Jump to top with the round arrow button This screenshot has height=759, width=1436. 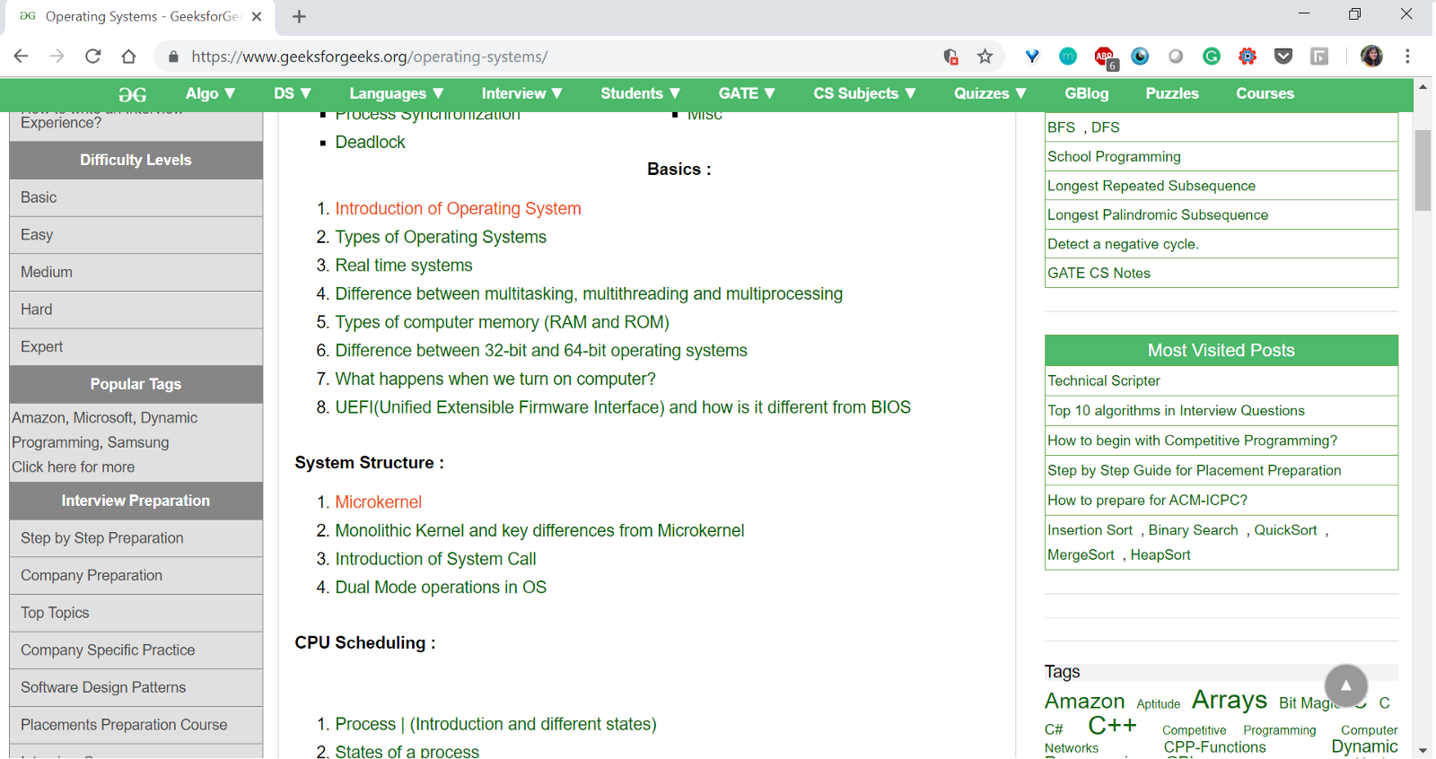click(1346, 685)
